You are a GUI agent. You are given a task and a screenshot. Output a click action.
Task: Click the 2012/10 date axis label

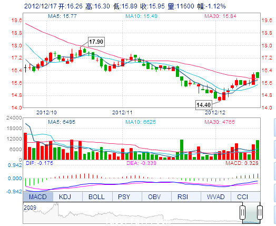click(47, 112)
